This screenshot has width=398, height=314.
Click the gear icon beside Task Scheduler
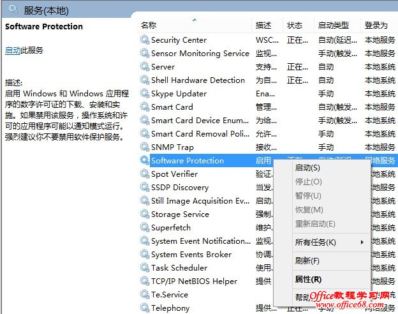point(144,268)
